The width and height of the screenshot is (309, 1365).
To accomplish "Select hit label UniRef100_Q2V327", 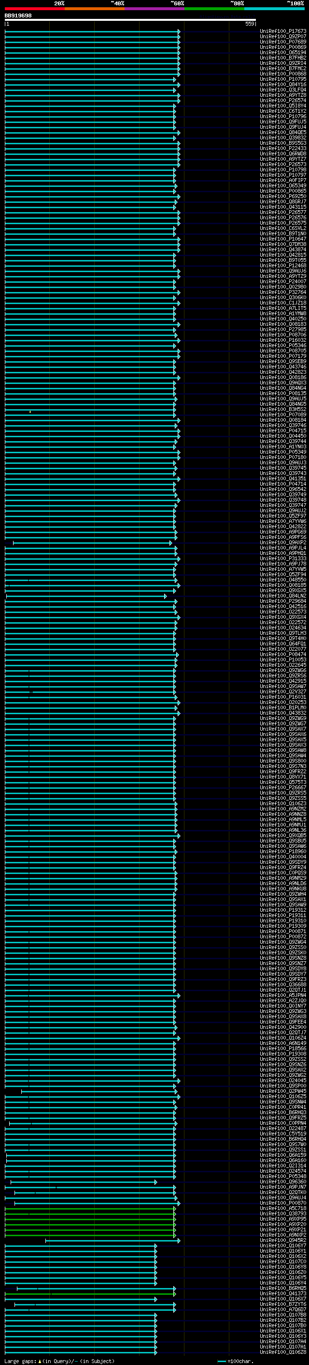I will pos(283,692).
